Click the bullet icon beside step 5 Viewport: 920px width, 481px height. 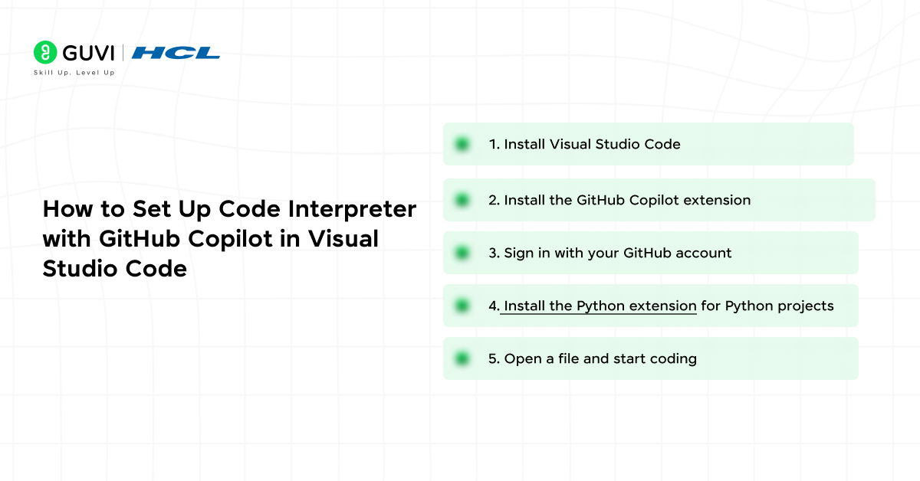(x=462, y=358)
